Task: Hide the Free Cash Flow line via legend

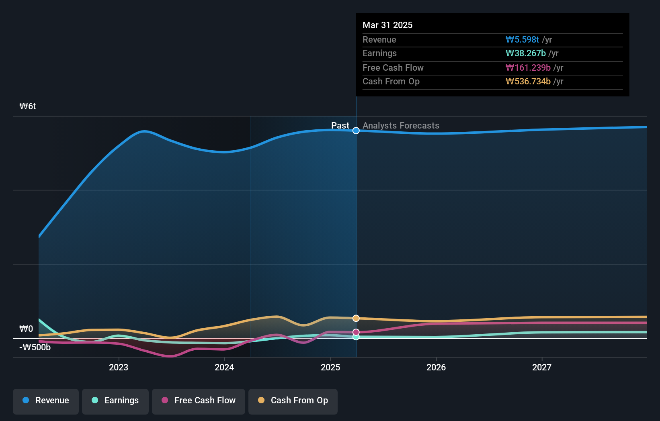Action: pos(198,401)
